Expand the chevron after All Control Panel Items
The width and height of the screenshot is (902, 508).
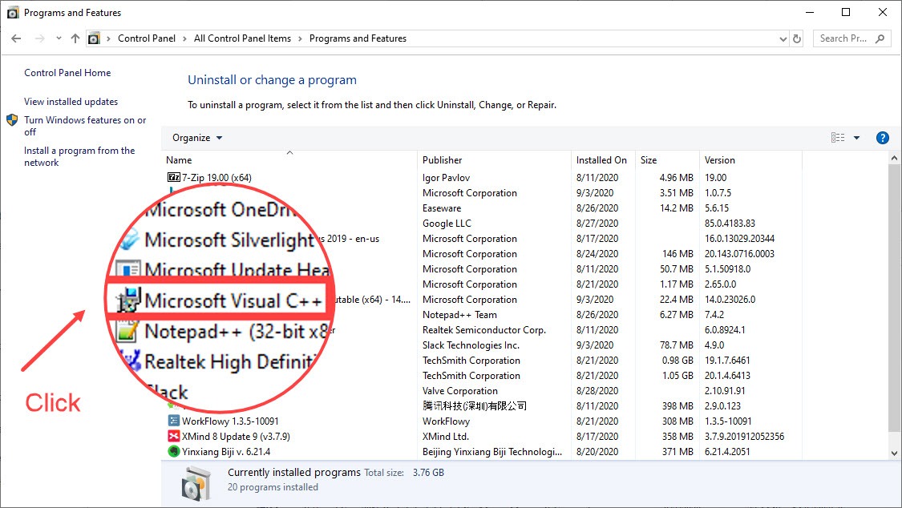[x=301, y=38]
